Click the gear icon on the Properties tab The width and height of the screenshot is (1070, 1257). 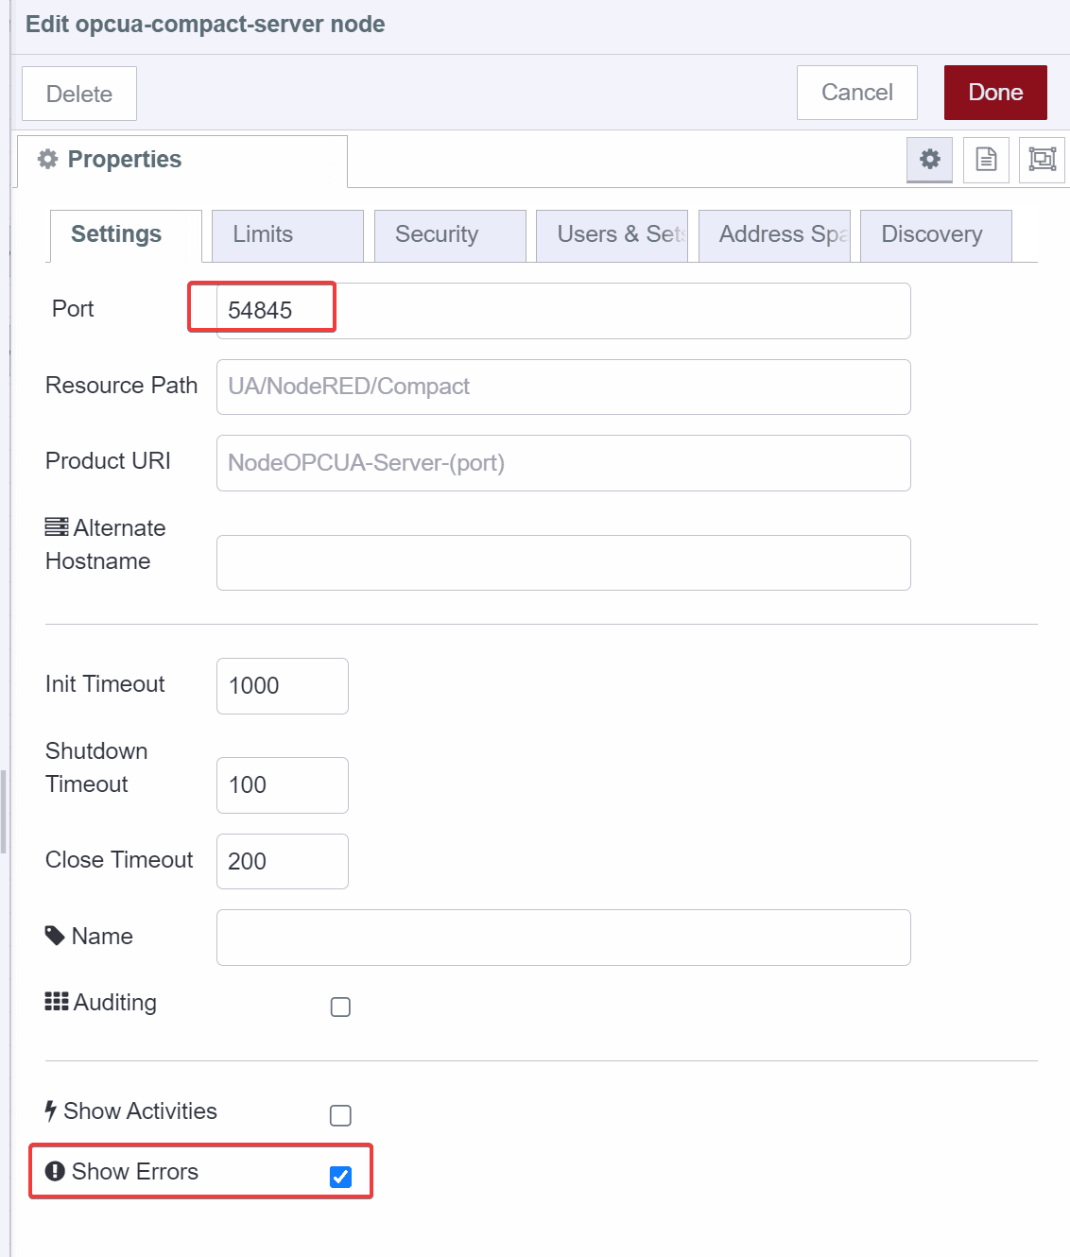click(x=46, y=159)
